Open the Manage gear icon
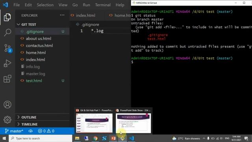 7,120
